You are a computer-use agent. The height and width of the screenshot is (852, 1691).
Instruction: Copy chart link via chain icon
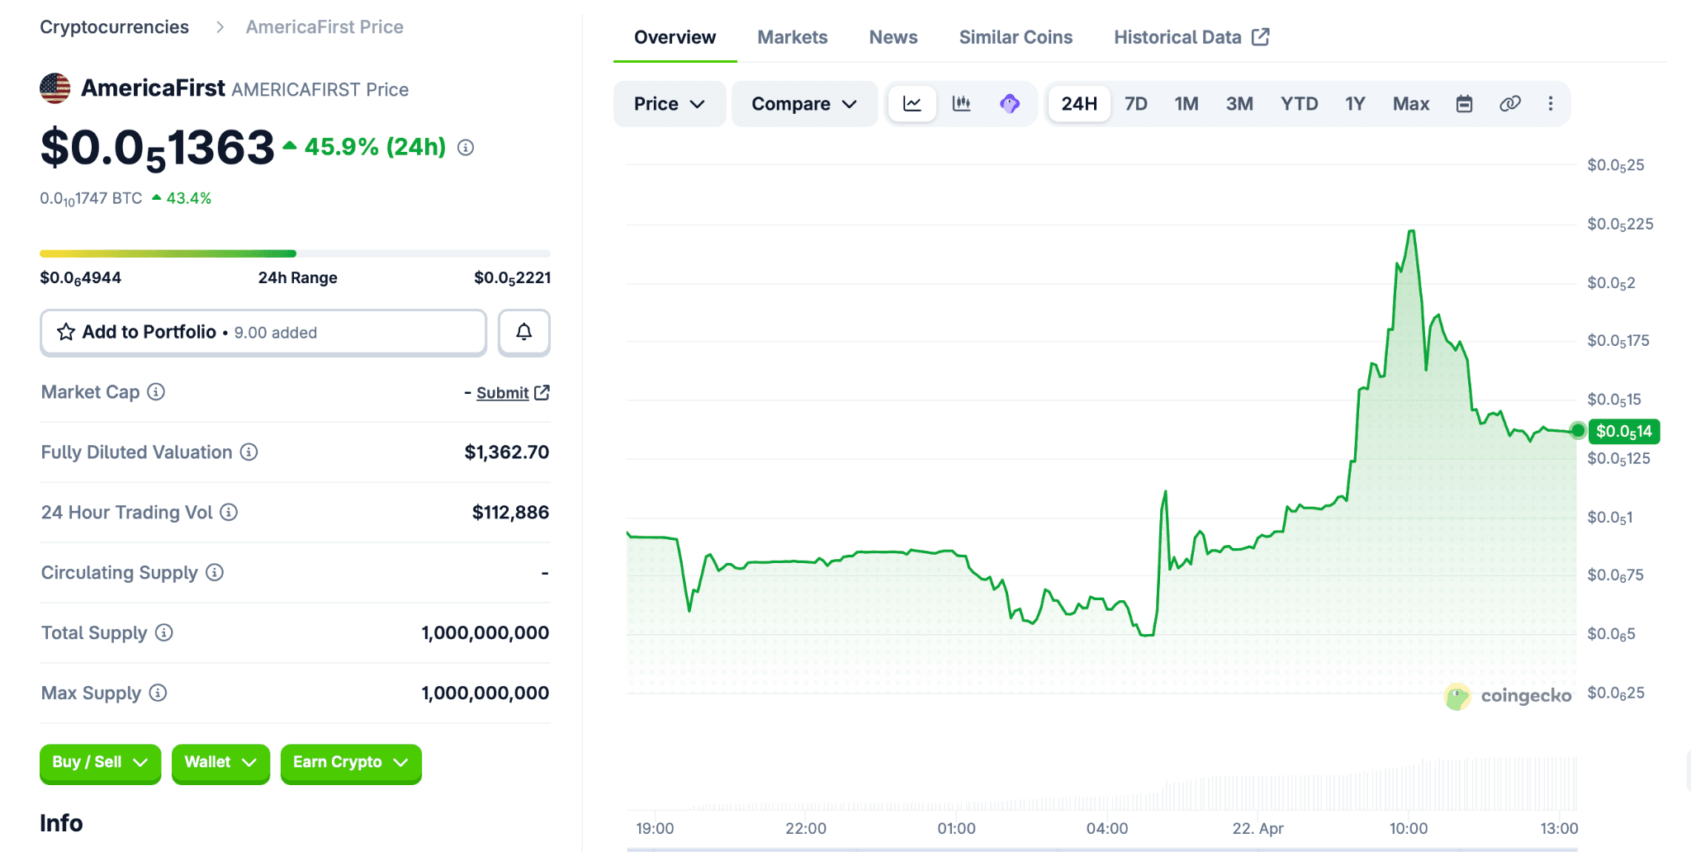pos(1509,104)
